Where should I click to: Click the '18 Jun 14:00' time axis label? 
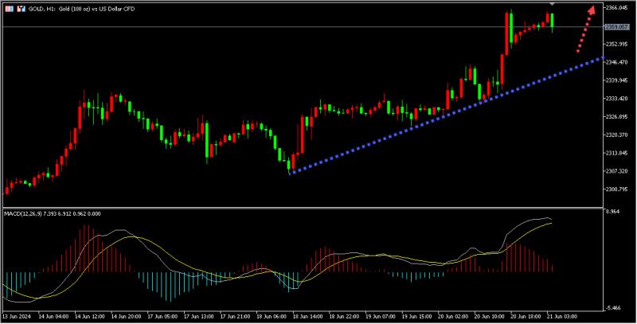[x=308, y=316]
